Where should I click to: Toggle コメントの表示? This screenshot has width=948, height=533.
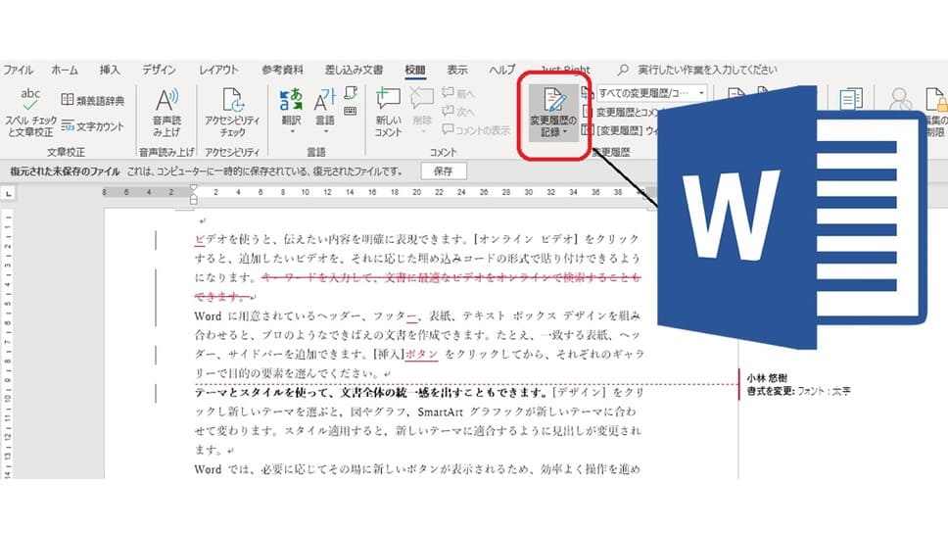coord(476,129)
